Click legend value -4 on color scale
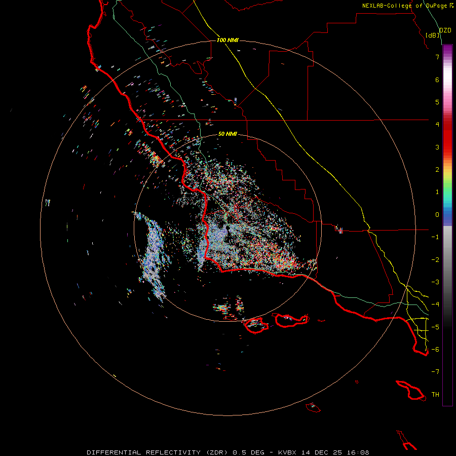The width and height of the screenshot is (456, 456). [435, 305]
